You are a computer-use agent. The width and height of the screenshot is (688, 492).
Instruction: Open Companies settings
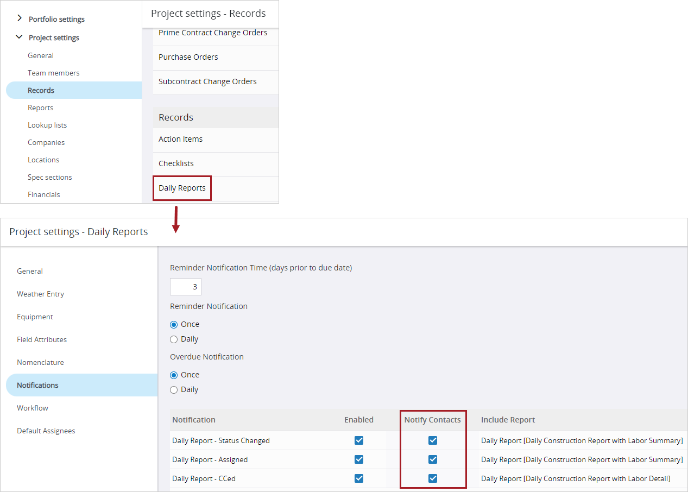[x=46, y=142]
